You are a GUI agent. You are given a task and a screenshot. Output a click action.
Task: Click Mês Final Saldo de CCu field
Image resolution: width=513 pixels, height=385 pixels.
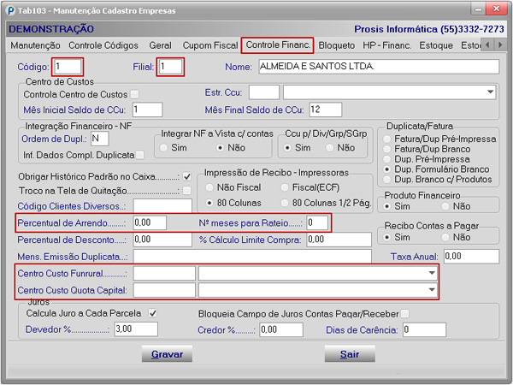click(x=326, y=110)
